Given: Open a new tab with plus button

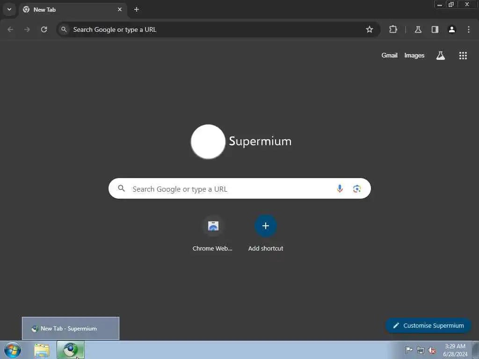Looking at the screenshot, I should click(x=137, y=9).
